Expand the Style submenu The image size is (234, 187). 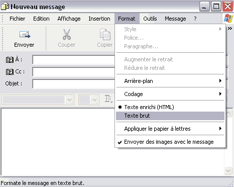click(x=170, y=29)
